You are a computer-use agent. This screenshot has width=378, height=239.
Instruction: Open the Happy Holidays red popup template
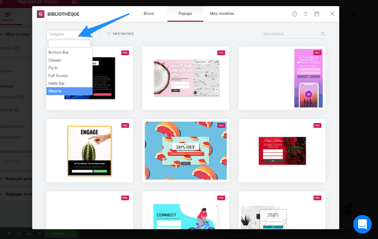tap(282, 151)
